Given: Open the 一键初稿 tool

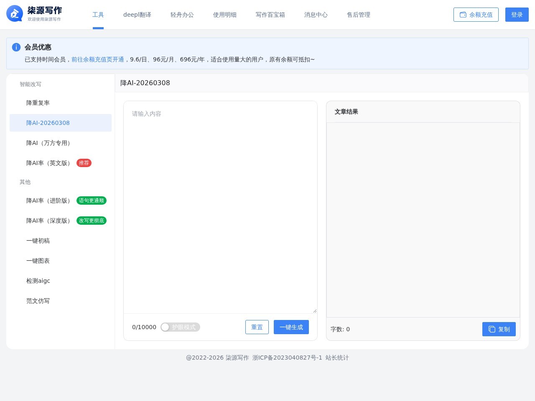Looking at the screenshot, I should (x=61, y=241).
